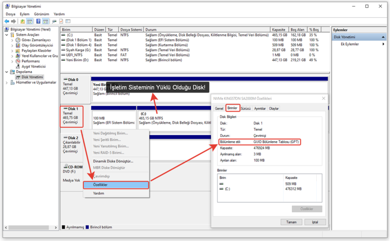Open the Olaylar tab in the properties dialog

[x=273, y=108]
